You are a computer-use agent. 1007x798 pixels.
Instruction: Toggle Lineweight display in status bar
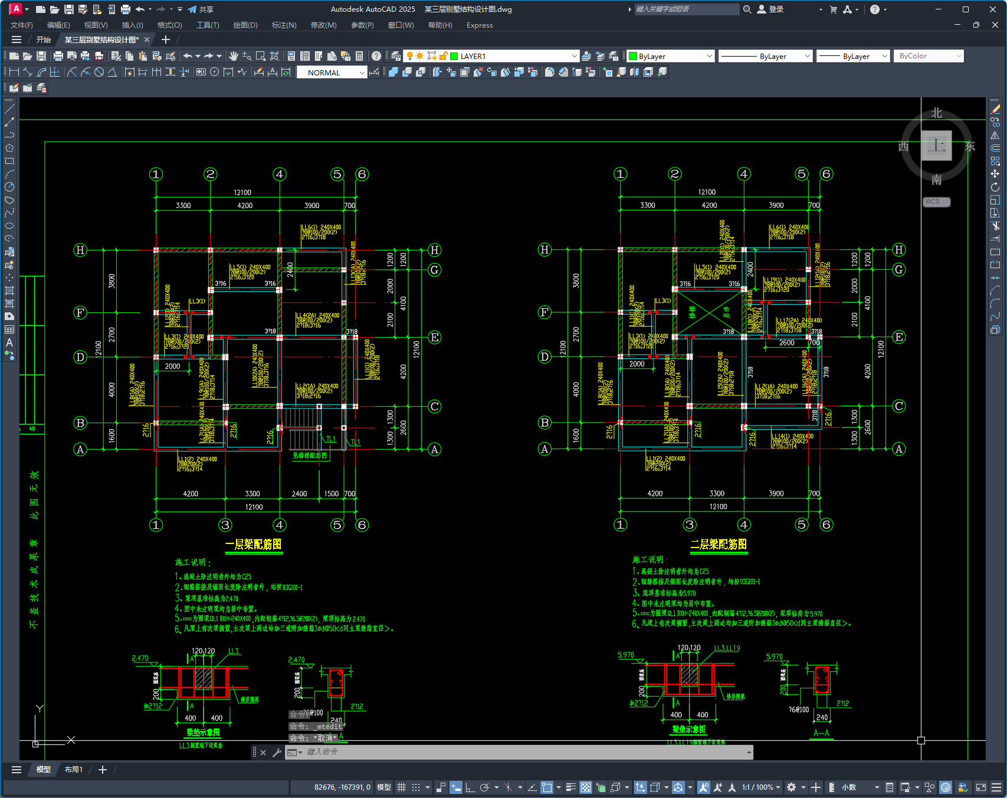[x=570, y=787]
